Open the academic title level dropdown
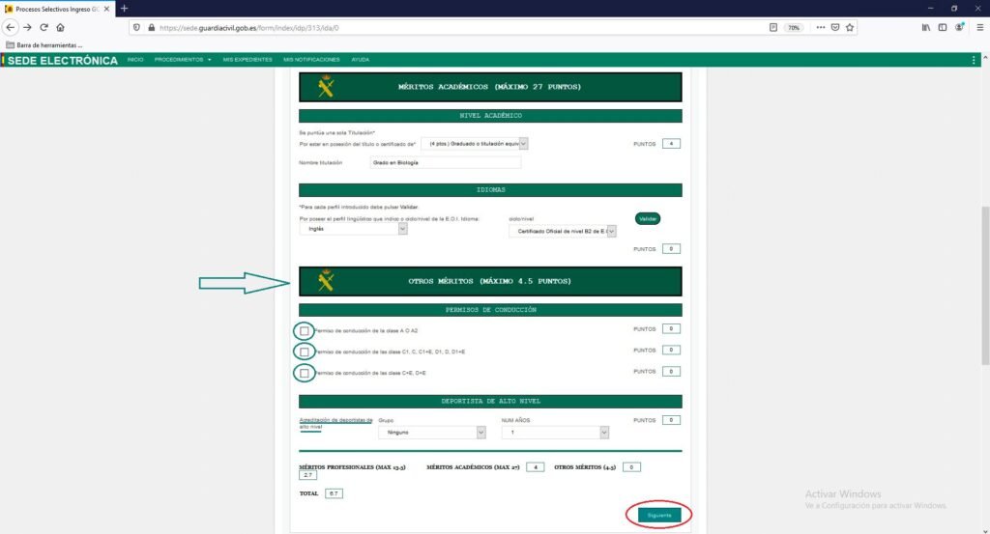The width and height of the screenshot is (990, 534). click(x=475, y=144)
